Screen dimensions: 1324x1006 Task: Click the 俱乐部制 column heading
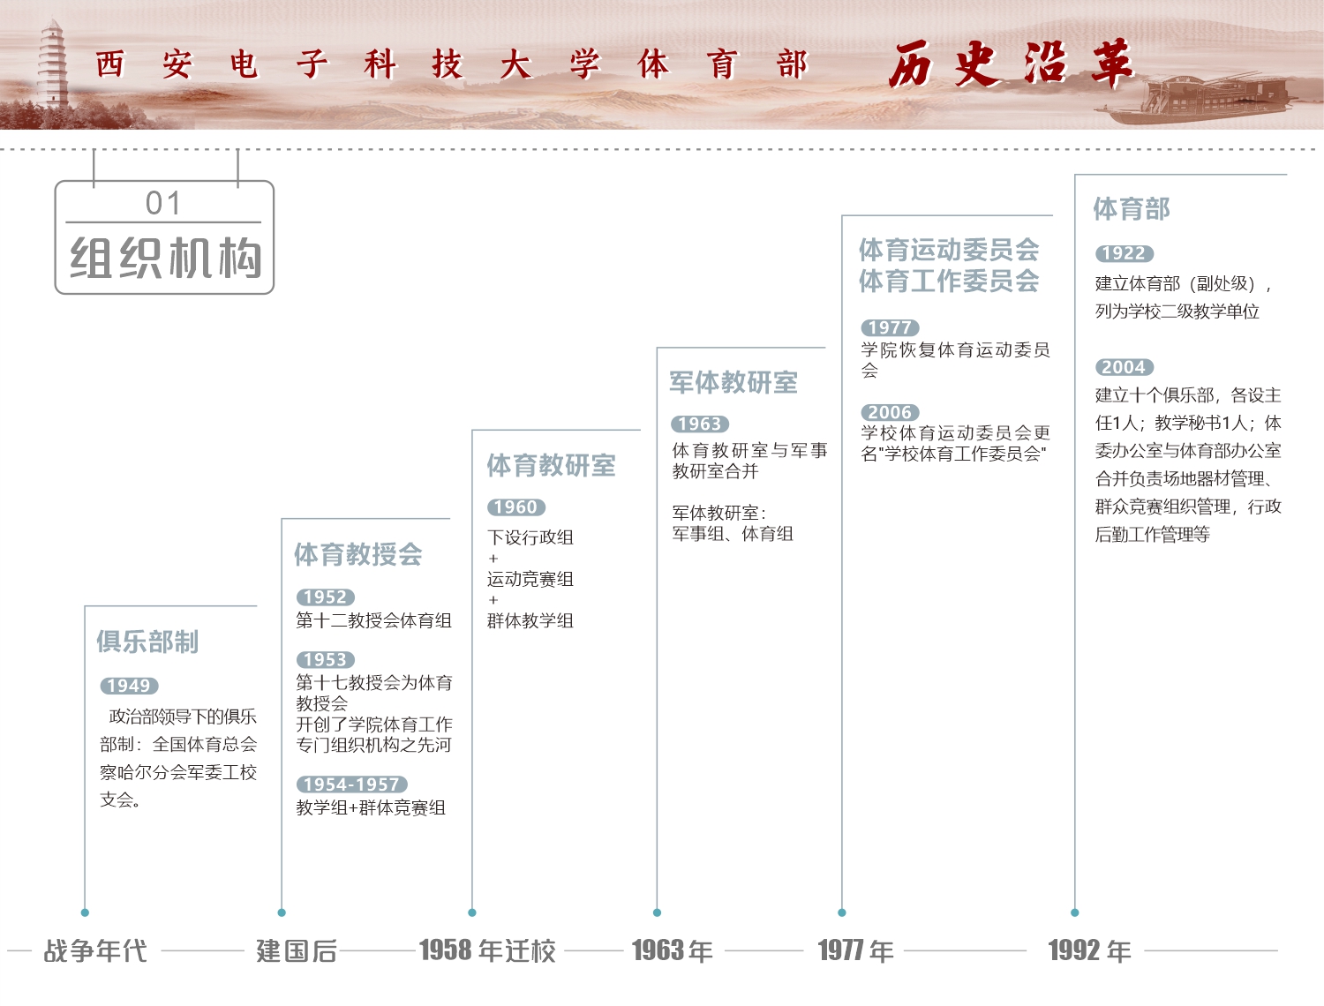coord(147,642)
